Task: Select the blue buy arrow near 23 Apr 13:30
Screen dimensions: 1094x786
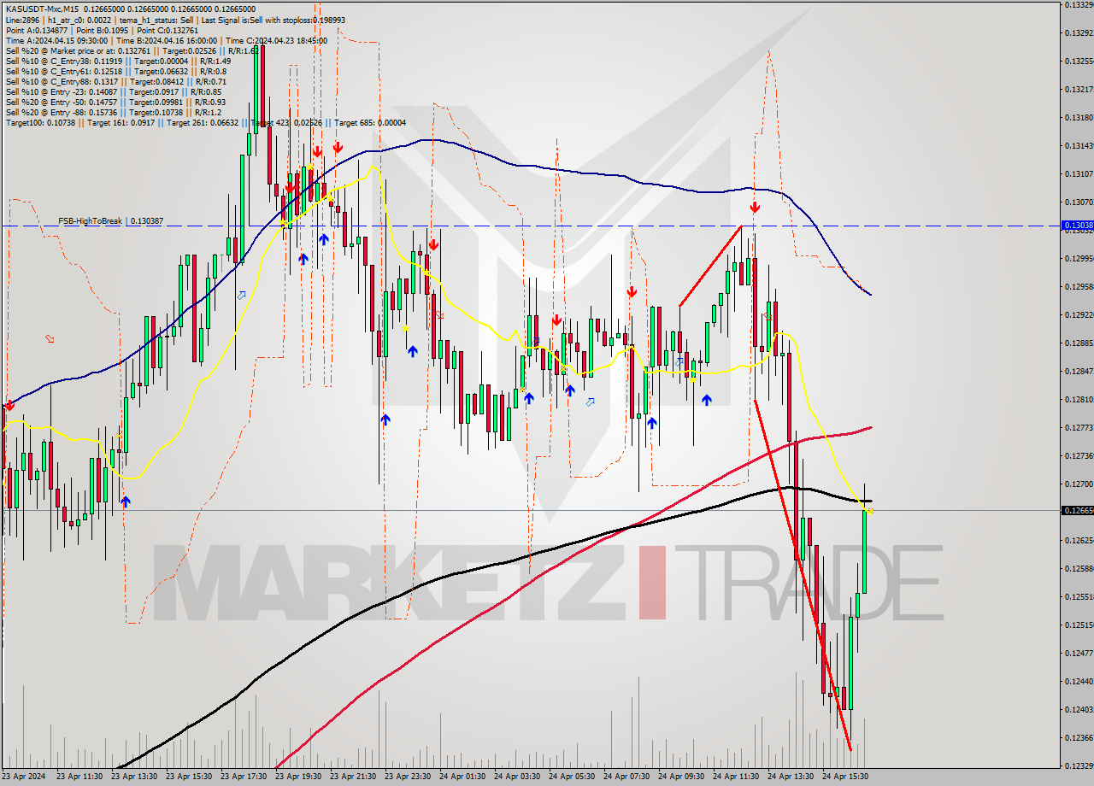Action: (126, 502)
